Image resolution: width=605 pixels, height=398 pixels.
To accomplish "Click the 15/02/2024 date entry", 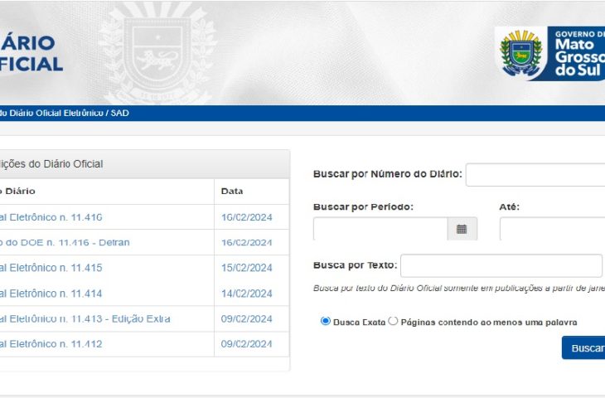I will 246,268.
